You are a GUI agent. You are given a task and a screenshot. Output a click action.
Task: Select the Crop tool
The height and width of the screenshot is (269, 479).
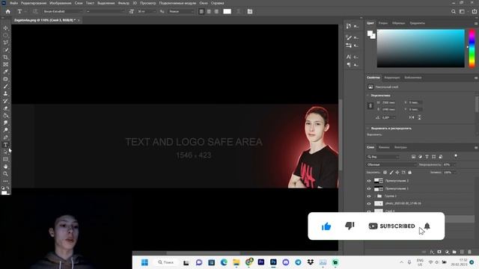(5, 58)
